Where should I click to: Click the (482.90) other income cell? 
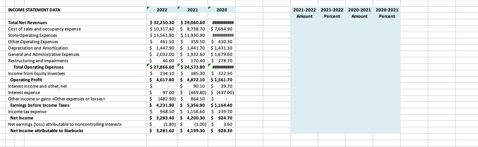[162, 99]
